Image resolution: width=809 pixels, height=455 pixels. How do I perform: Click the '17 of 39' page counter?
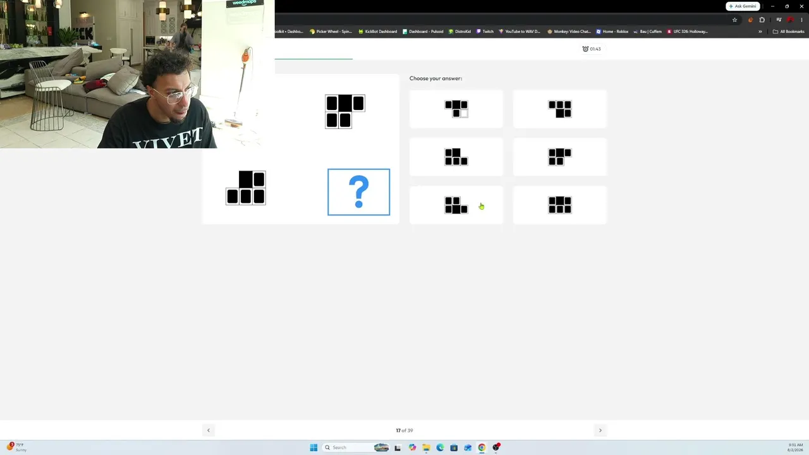[x=404, y=430]
